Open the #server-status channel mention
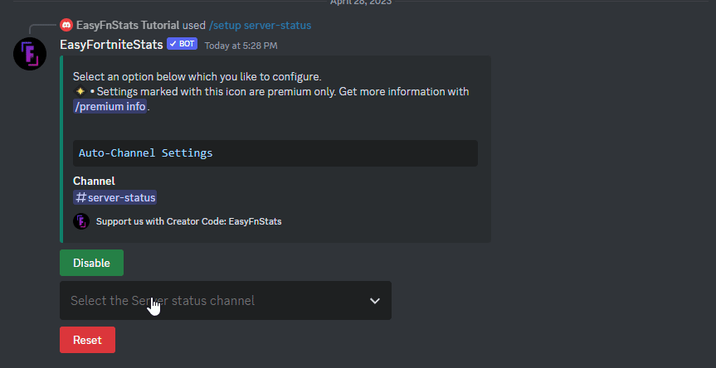Screen dimensions: 716x368 click(x=115, y=198)
